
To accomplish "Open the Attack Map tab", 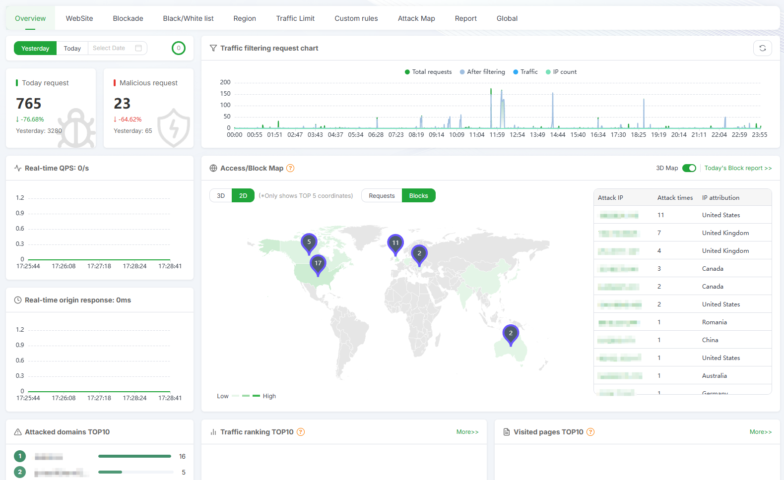I will click(x=416, y=18).
